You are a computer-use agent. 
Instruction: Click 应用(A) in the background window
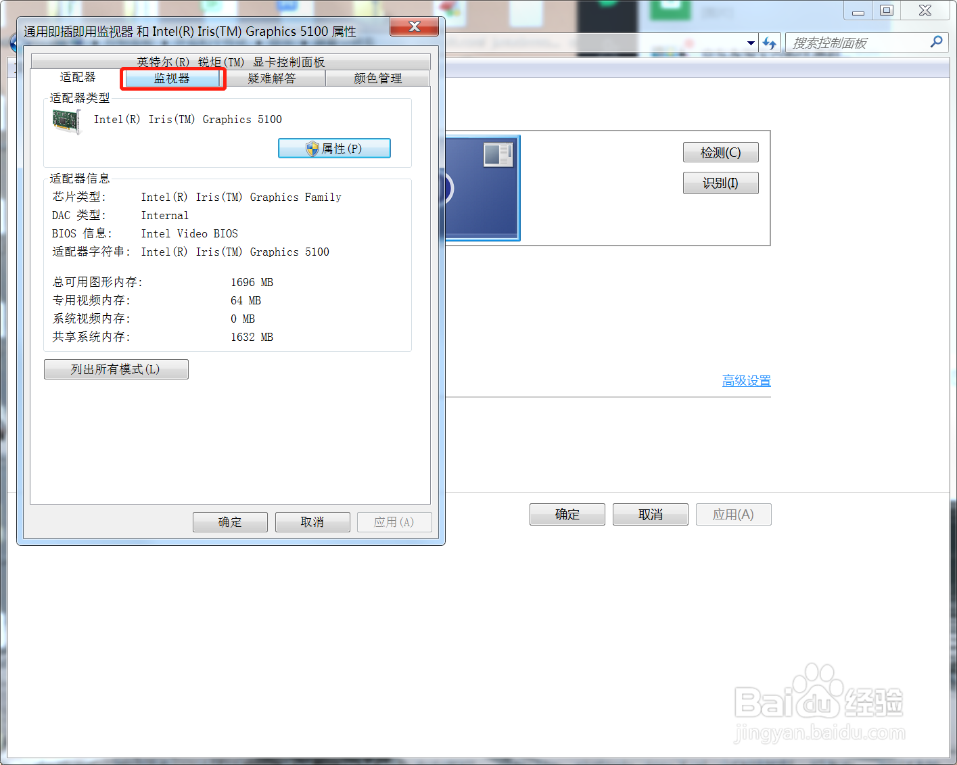tap(733, 514)
